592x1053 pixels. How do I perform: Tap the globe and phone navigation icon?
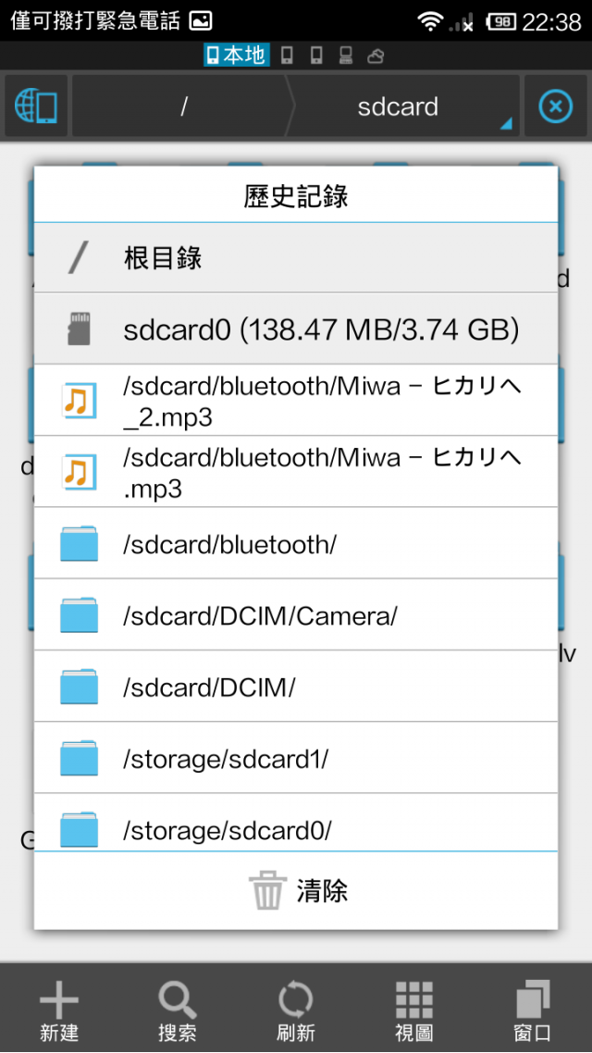pyautogui.click(x=35, y=106)
